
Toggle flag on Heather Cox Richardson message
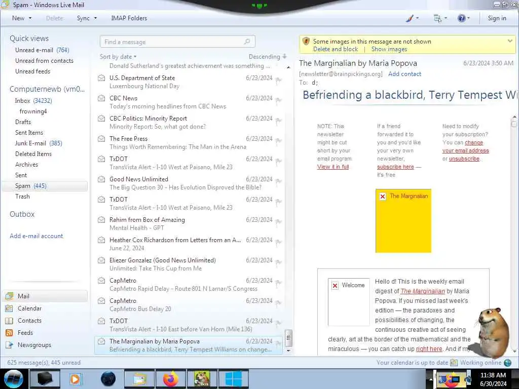[278, 242]
